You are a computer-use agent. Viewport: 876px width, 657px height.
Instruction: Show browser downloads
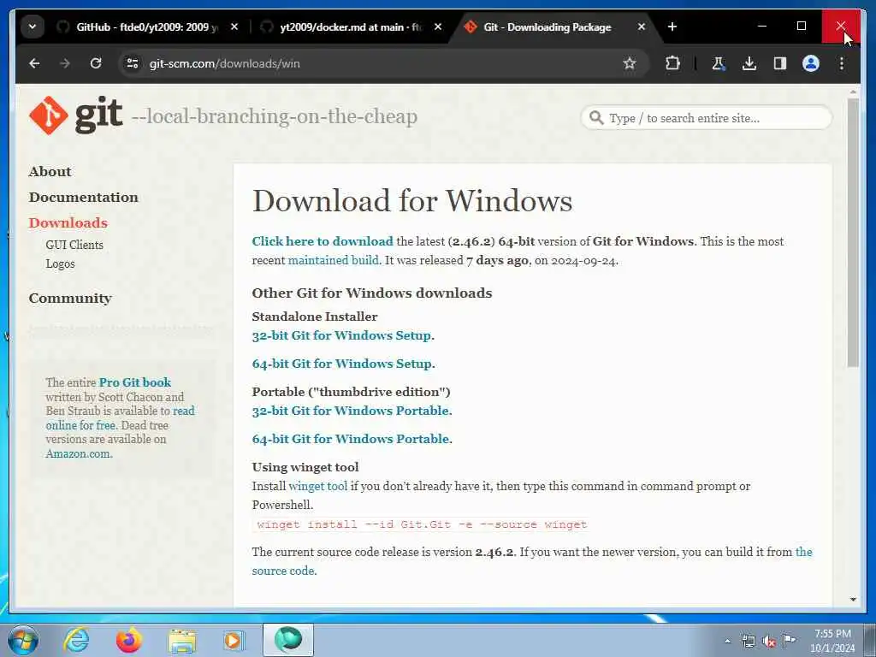[x=749, y=63]
